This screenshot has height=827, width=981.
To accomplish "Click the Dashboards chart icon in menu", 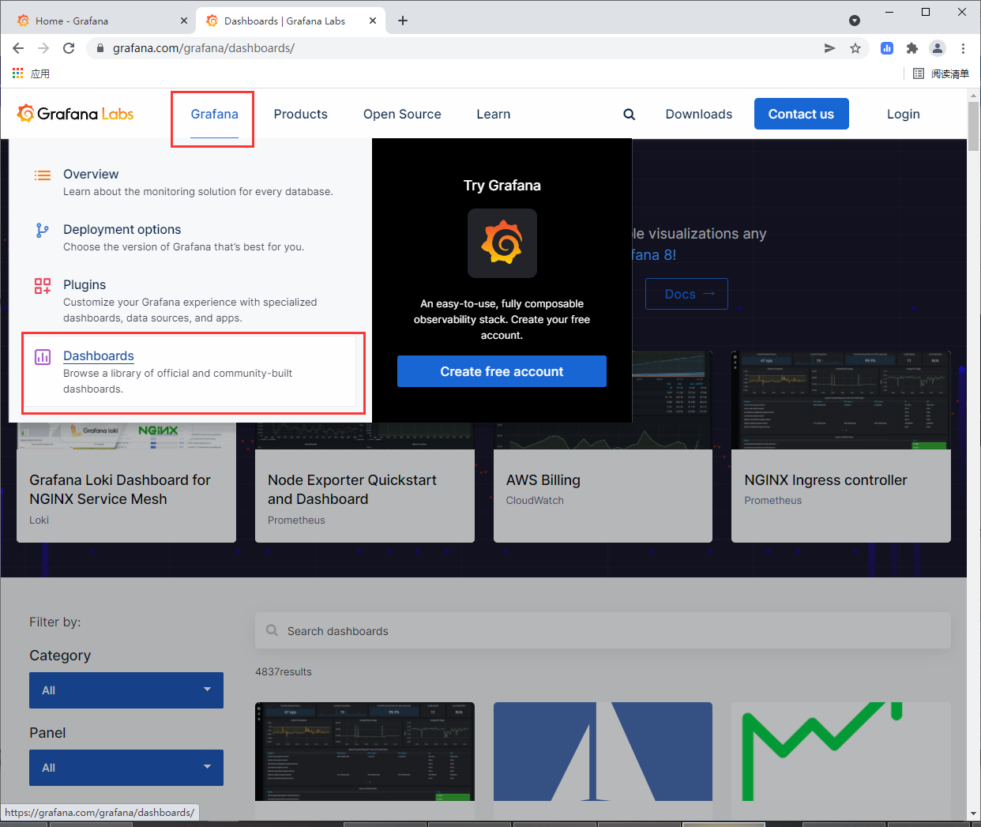I will (x=43, y=357).
